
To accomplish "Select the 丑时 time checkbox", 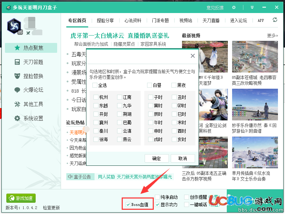I will (174, 97).
